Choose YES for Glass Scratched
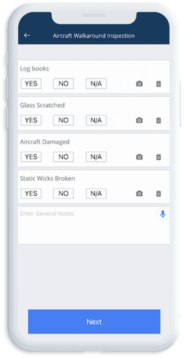This screenshot has height=358, width=184. pos(31,120)
